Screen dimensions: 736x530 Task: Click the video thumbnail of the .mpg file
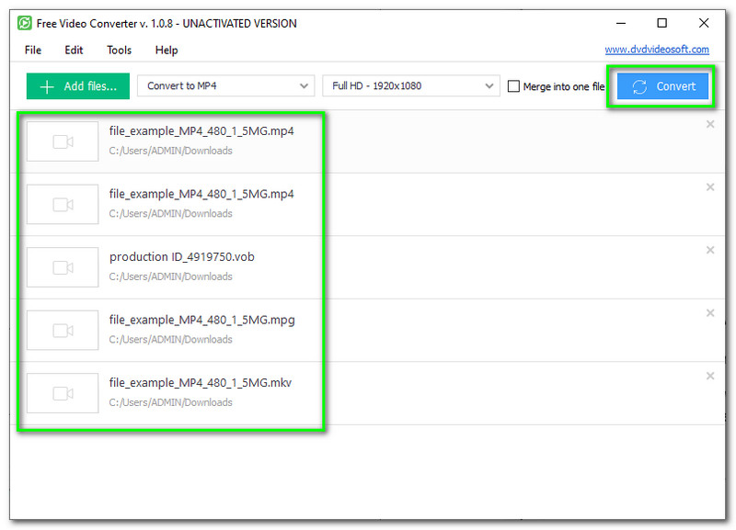pyautogui.click(x=63, y=330)
